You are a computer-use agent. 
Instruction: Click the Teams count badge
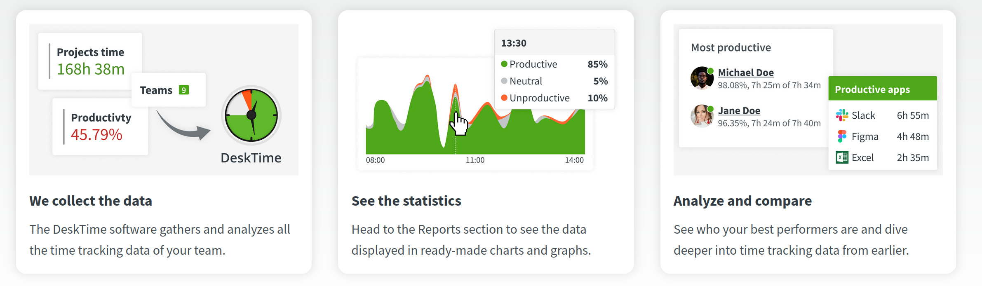(184, 90)
